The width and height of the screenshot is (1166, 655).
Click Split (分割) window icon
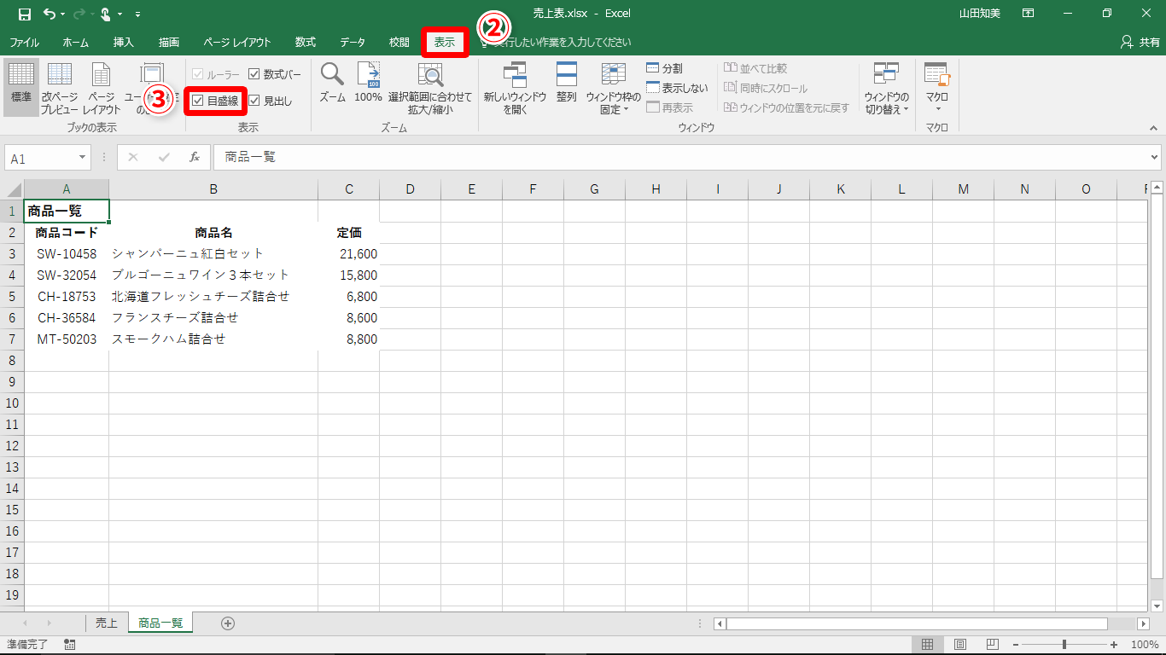point(664,68)
